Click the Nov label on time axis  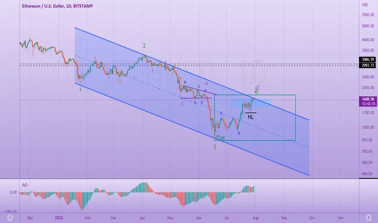coord(341,218)
